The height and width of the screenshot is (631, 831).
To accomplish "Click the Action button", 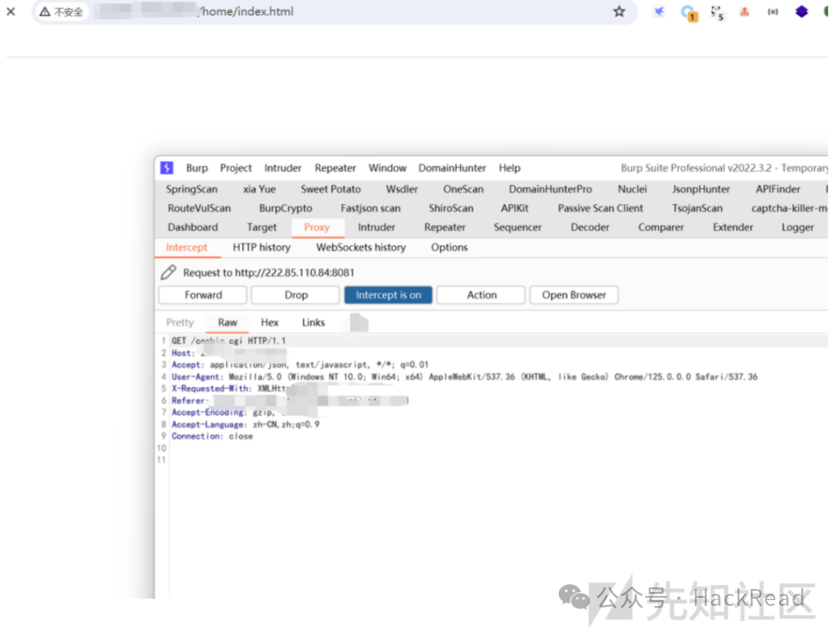I will (x=481, y=294).
